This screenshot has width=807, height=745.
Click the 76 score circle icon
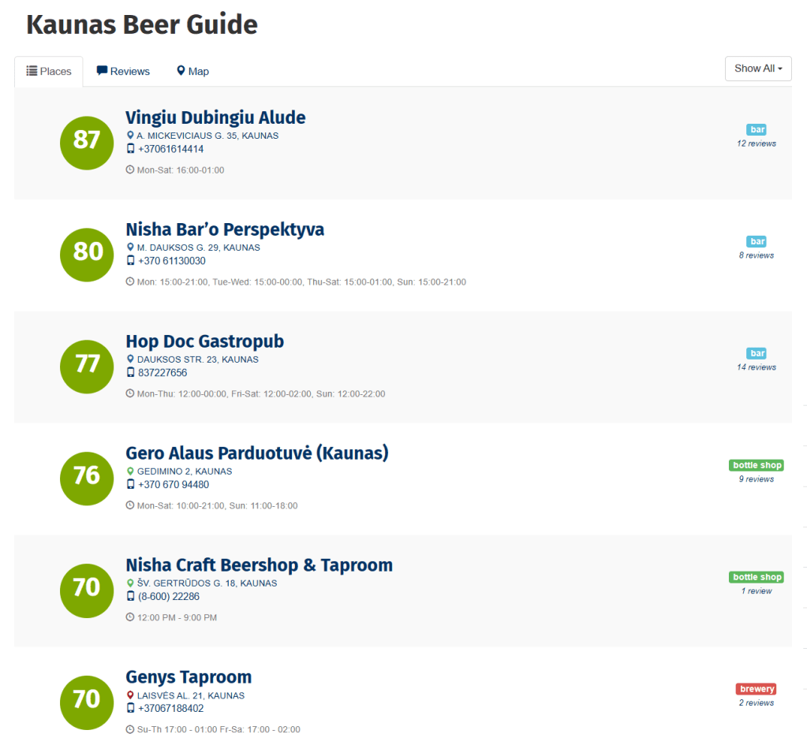(x=87, y=479)
